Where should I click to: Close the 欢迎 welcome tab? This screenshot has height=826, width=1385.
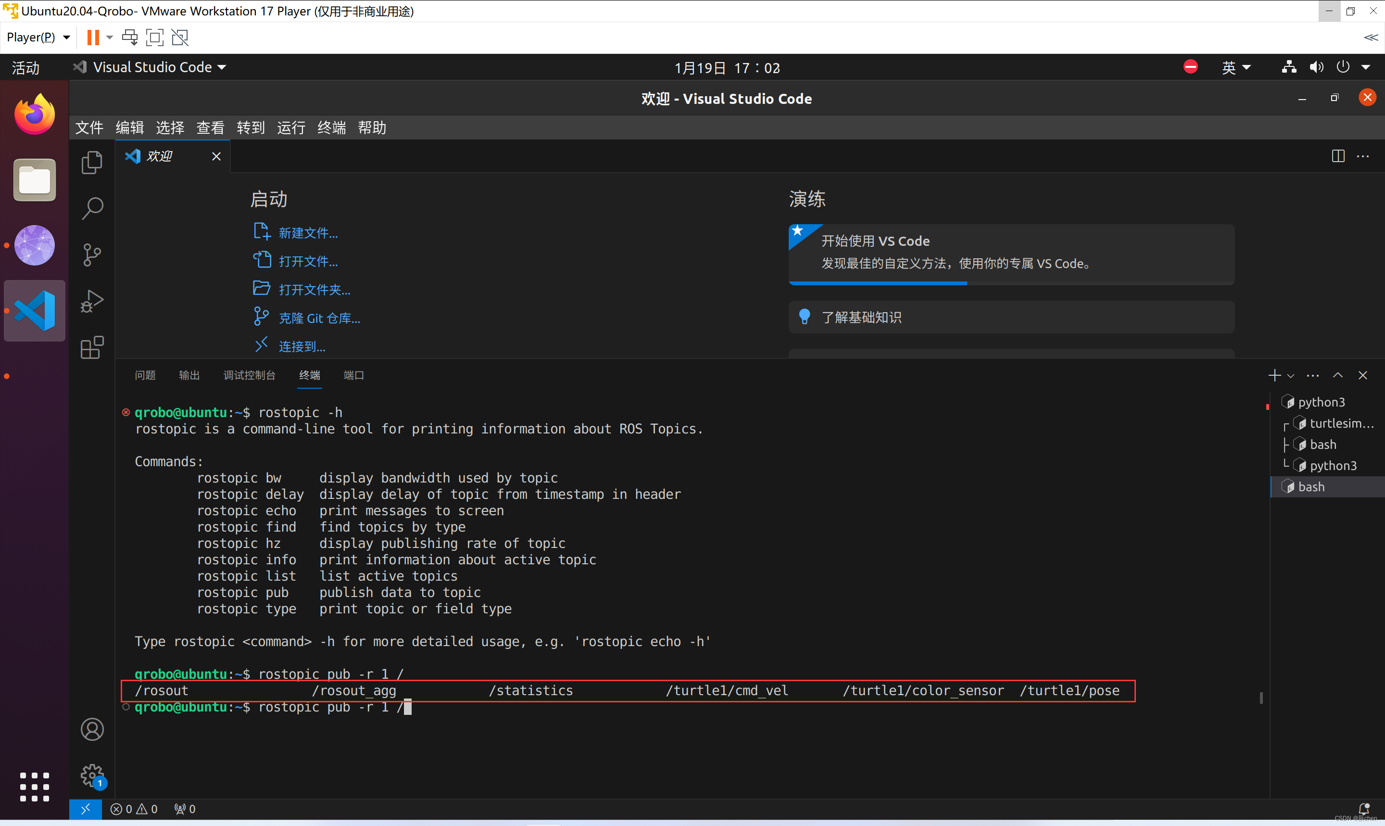pyautogui.click(x=216, y=156)
